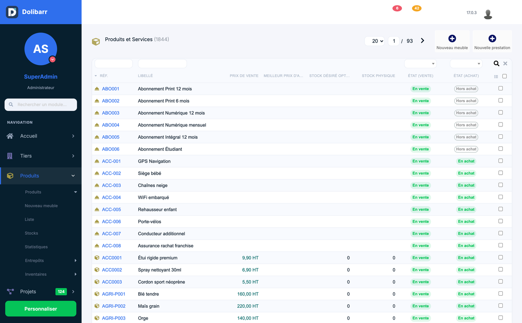Open the Produits submenu heading

click(33, 192)
